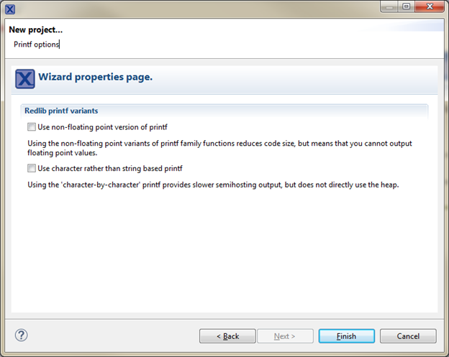Click the Wizard properties page heading text
This screenshot has height=357, width=449.
click(x=95, y=77)
